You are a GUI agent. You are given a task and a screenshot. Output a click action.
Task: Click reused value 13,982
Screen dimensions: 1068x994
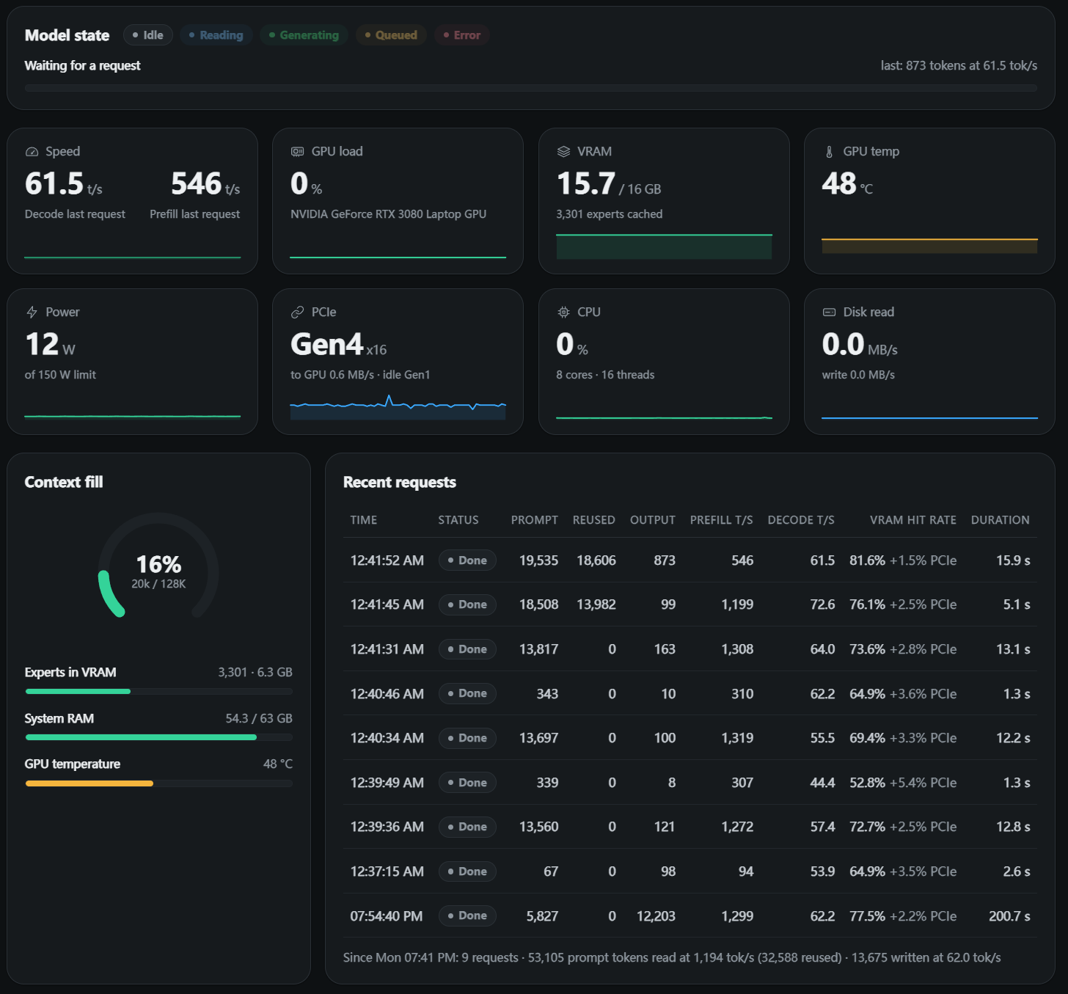pos(596,604)
